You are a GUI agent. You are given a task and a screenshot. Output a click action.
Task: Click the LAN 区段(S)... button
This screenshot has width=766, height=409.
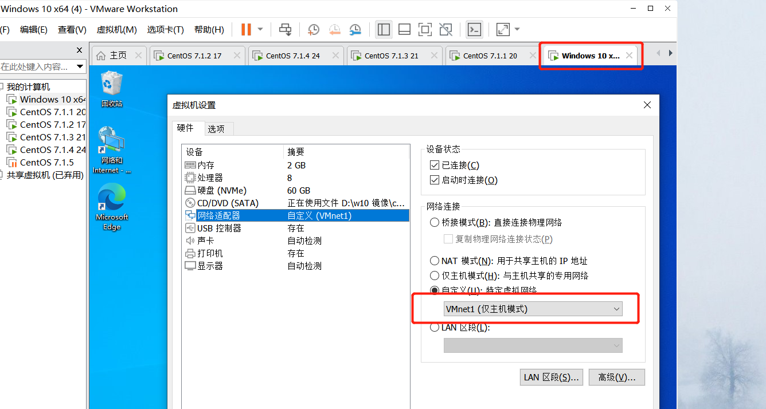pos(552,377)
